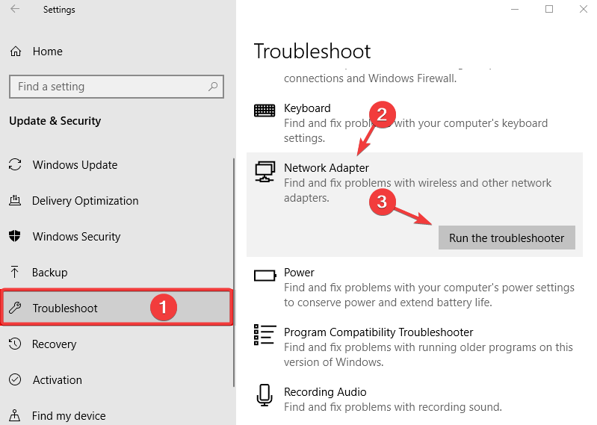Click the Backup upward arrow icon
The height and width of the screenshot is (425, 597).
pos(14,272)
